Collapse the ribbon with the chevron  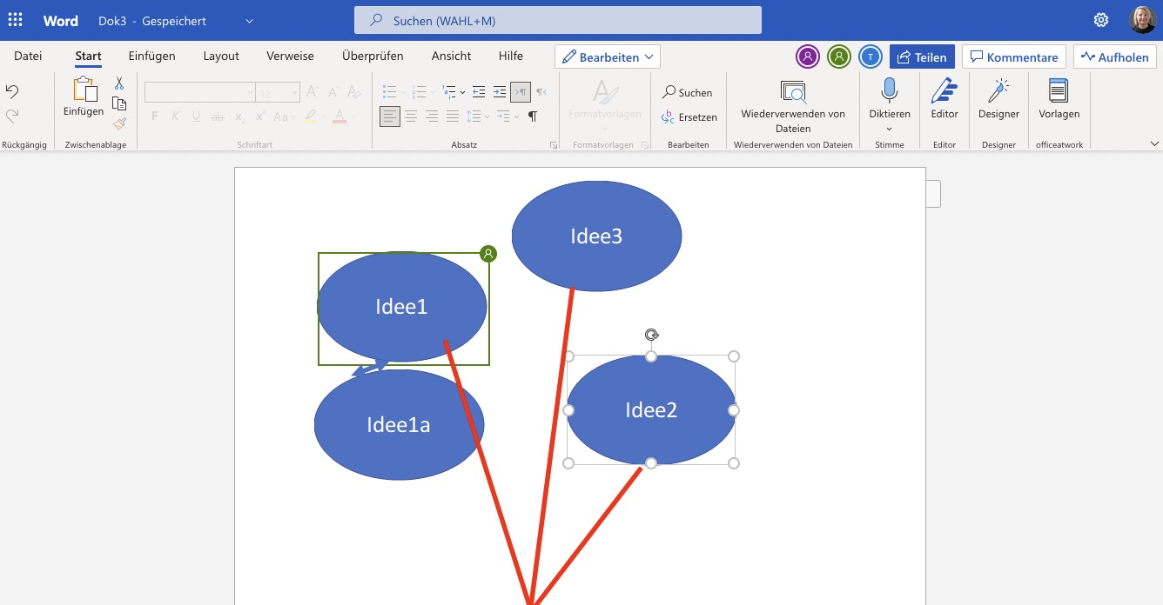1154,143
